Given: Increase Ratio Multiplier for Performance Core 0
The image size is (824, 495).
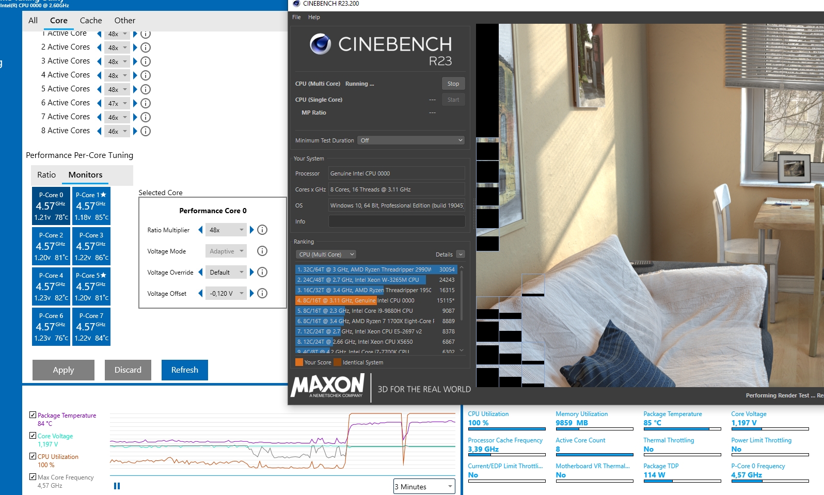Looking at the screenshot, I should pyautogui.click(x=252, y=230).
